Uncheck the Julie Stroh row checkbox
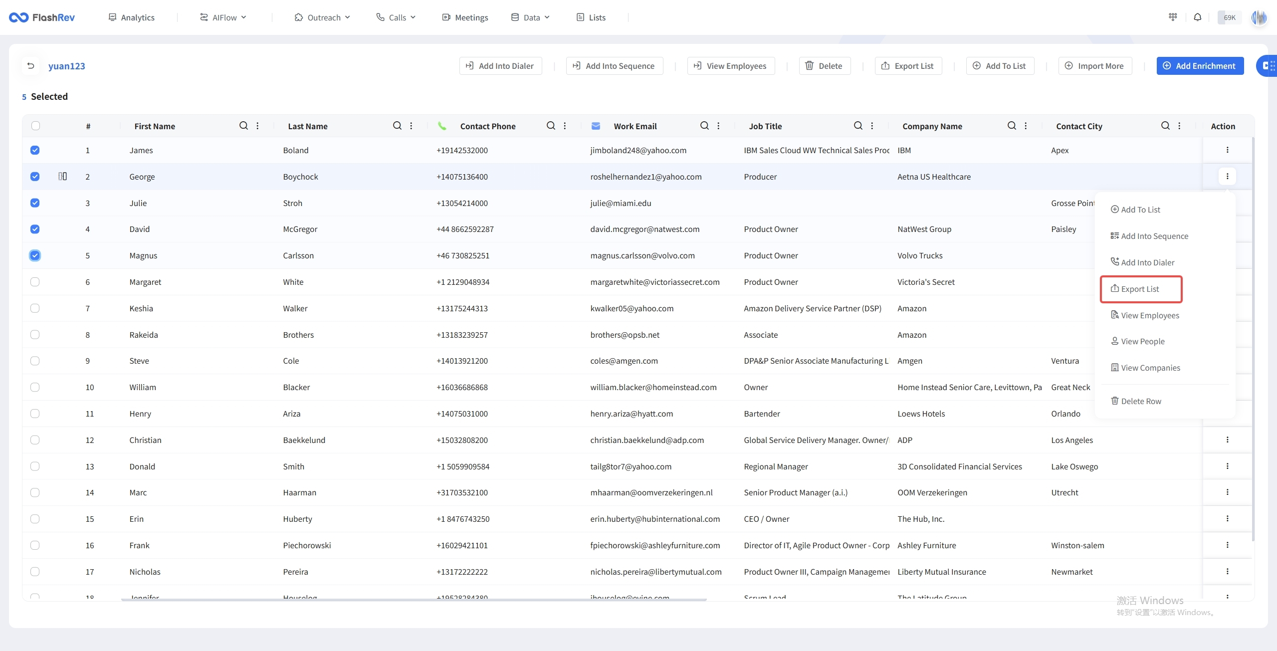This screenshot has height=651, width=1277. (x=35, y=203)
